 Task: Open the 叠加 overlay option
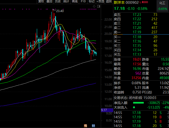click(x=49, y=2)
